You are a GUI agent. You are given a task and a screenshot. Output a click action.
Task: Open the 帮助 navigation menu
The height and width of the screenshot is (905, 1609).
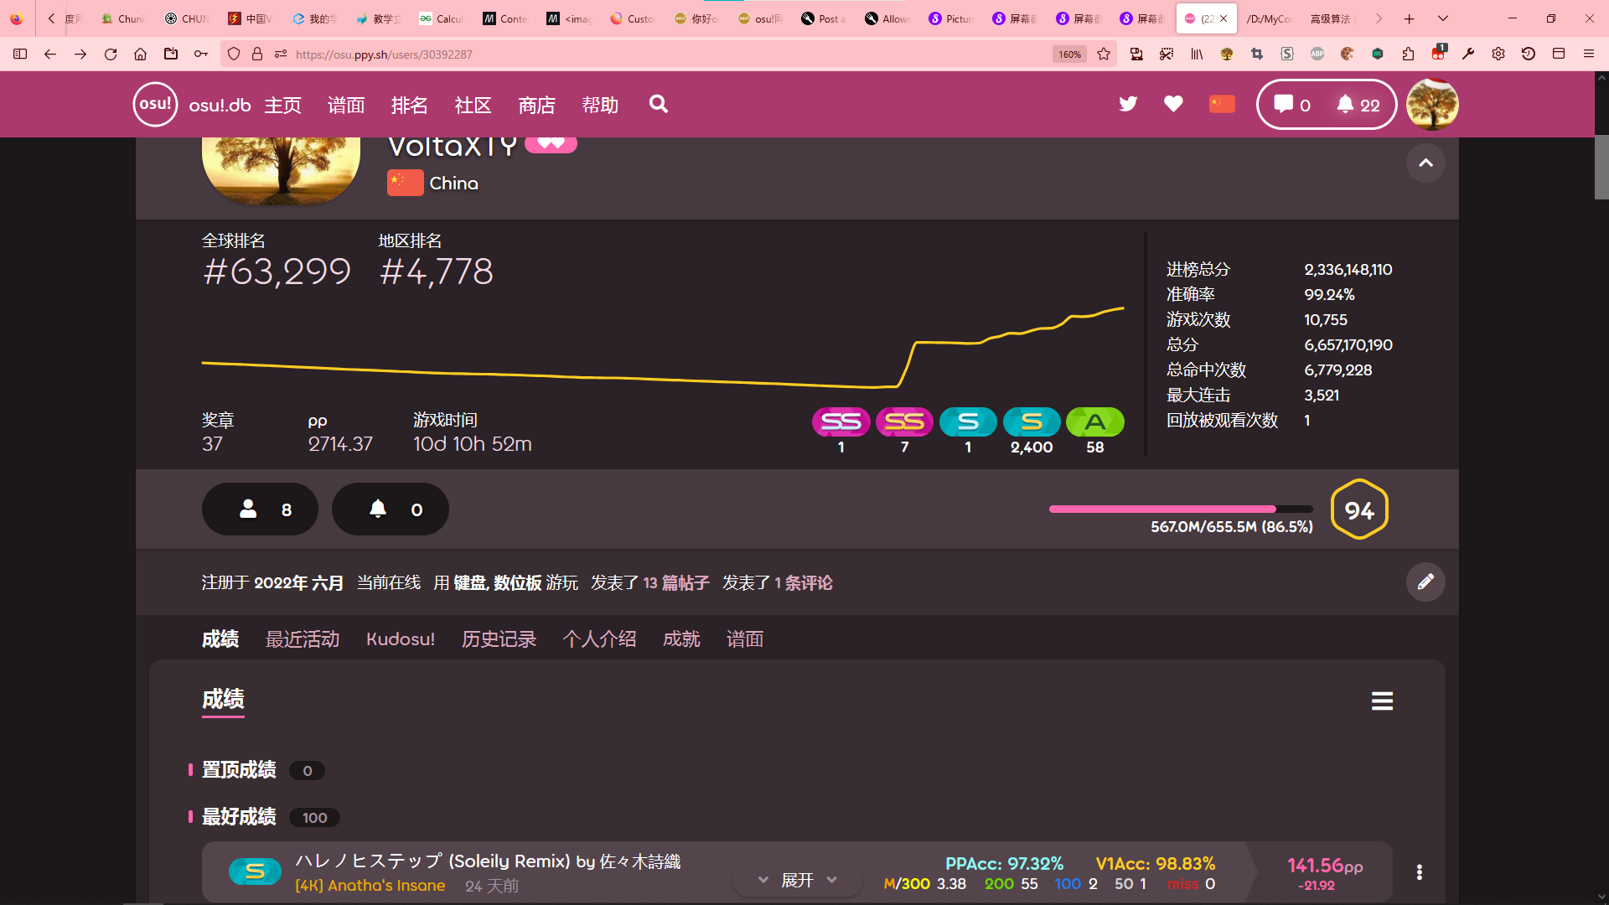click(x=600, y=105)
